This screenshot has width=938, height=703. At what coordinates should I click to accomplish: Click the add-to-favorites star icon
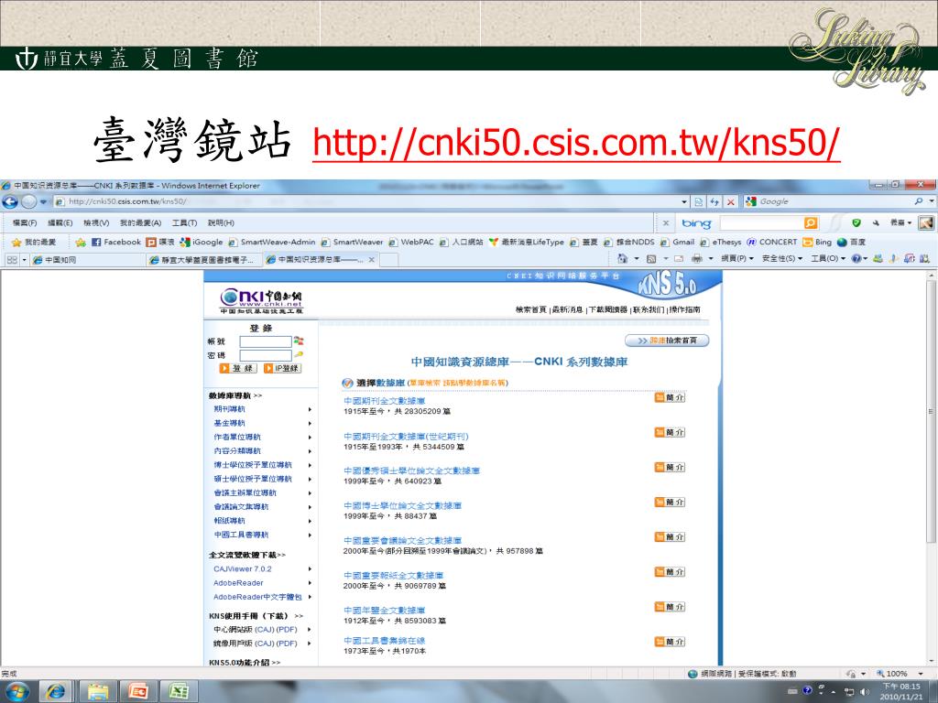[x=81, y=242]
